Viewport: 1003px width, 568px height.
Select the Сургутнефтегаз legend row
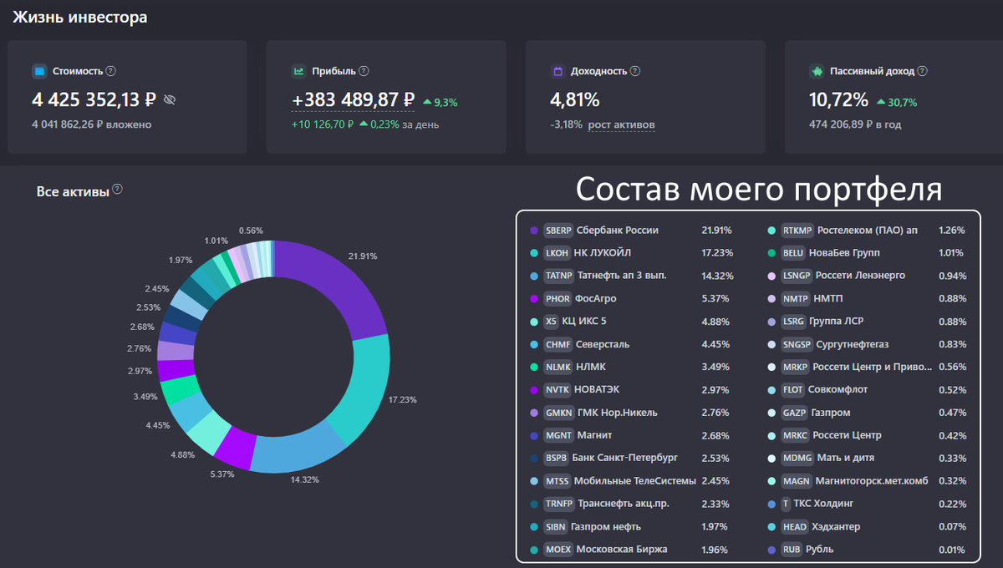868,344
